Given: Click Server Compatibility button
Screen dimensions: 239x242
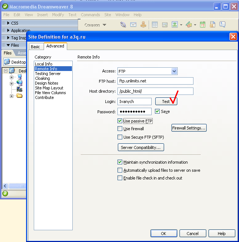Looking at the screenshot, I should [141, 147].
